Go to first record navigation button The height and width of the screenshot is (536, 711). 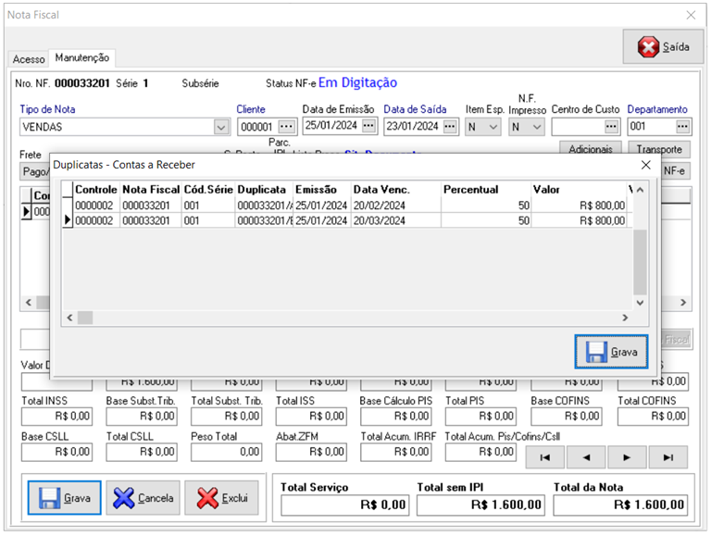[545, 457]
